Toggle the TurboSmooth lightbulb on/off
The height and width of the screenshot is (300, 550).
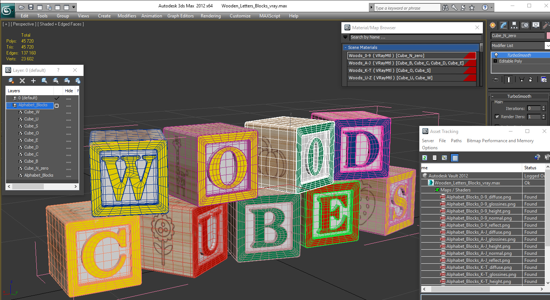496,55
